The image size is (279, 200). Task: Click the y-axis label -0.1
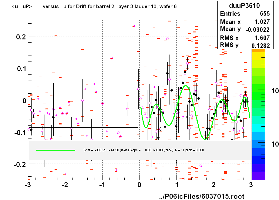(x=20, y=133)
